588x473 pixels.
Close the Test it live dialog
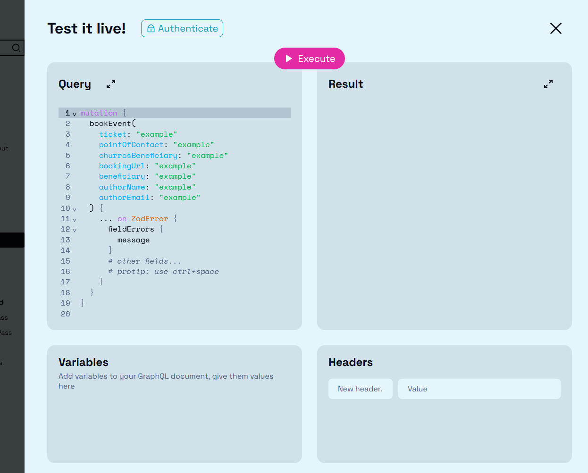click(555, 28)
